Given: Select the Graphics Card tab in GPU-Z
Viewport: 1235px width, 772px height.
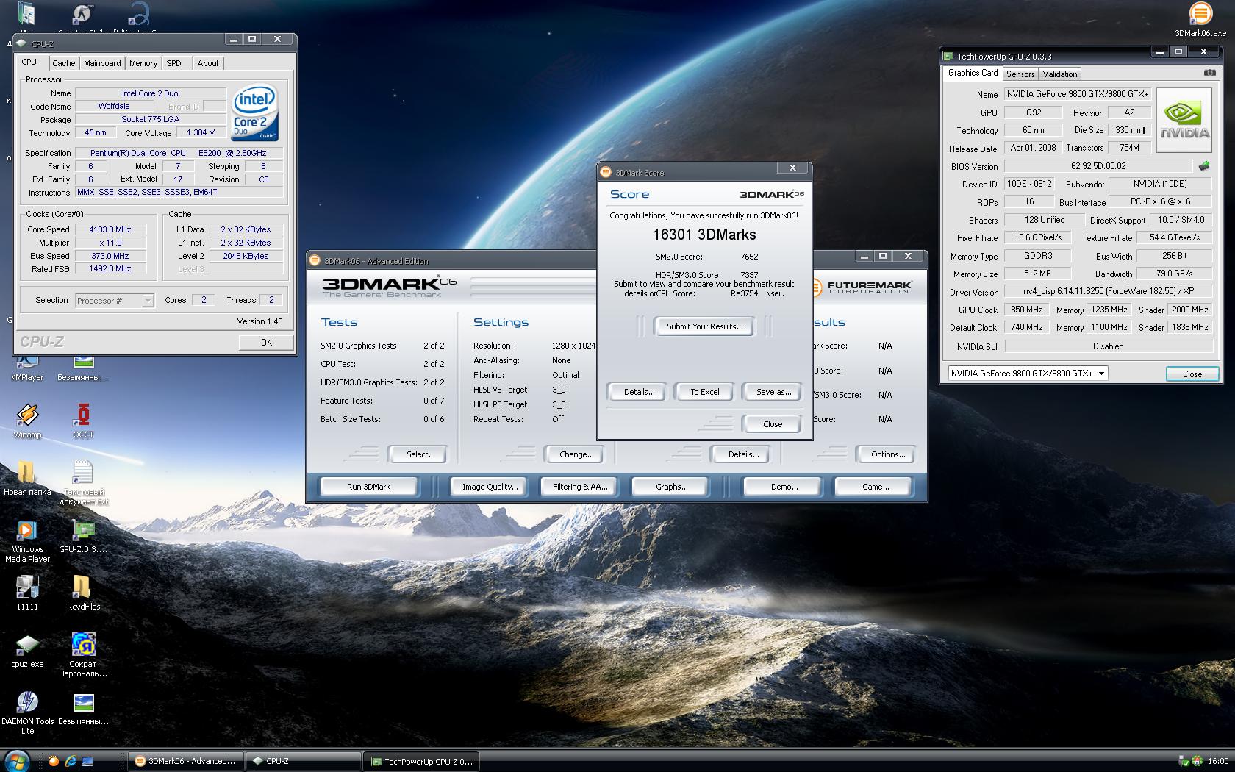Looking at the screenshot, I should coord(973,73).
